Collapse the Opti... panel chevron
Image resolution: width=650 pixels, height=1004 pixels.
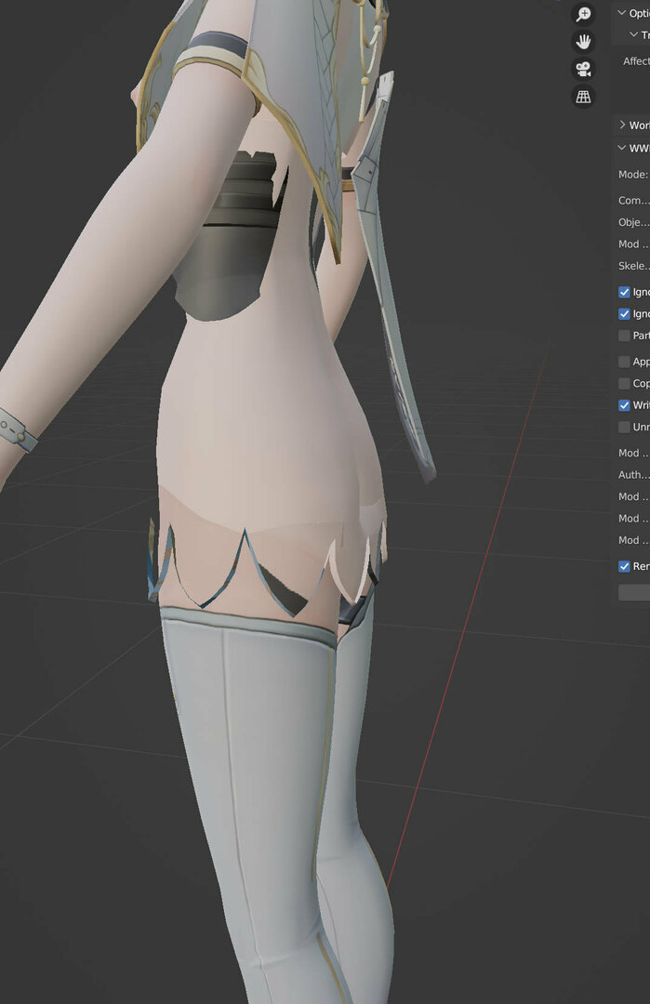pos(621,13)
